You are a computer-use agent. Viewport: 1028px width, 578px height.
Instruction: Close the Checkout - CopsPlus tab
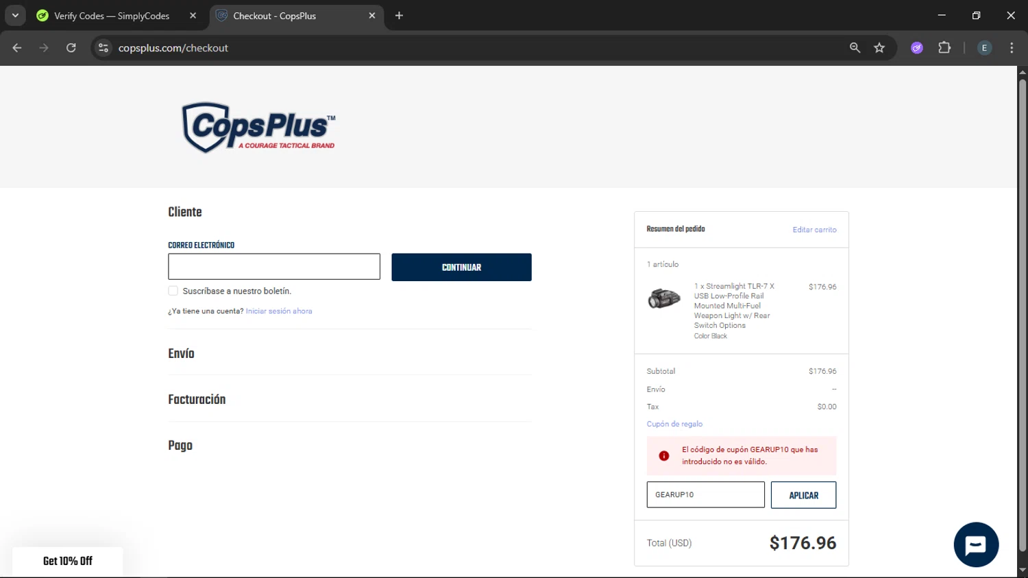tap(372, 15)
